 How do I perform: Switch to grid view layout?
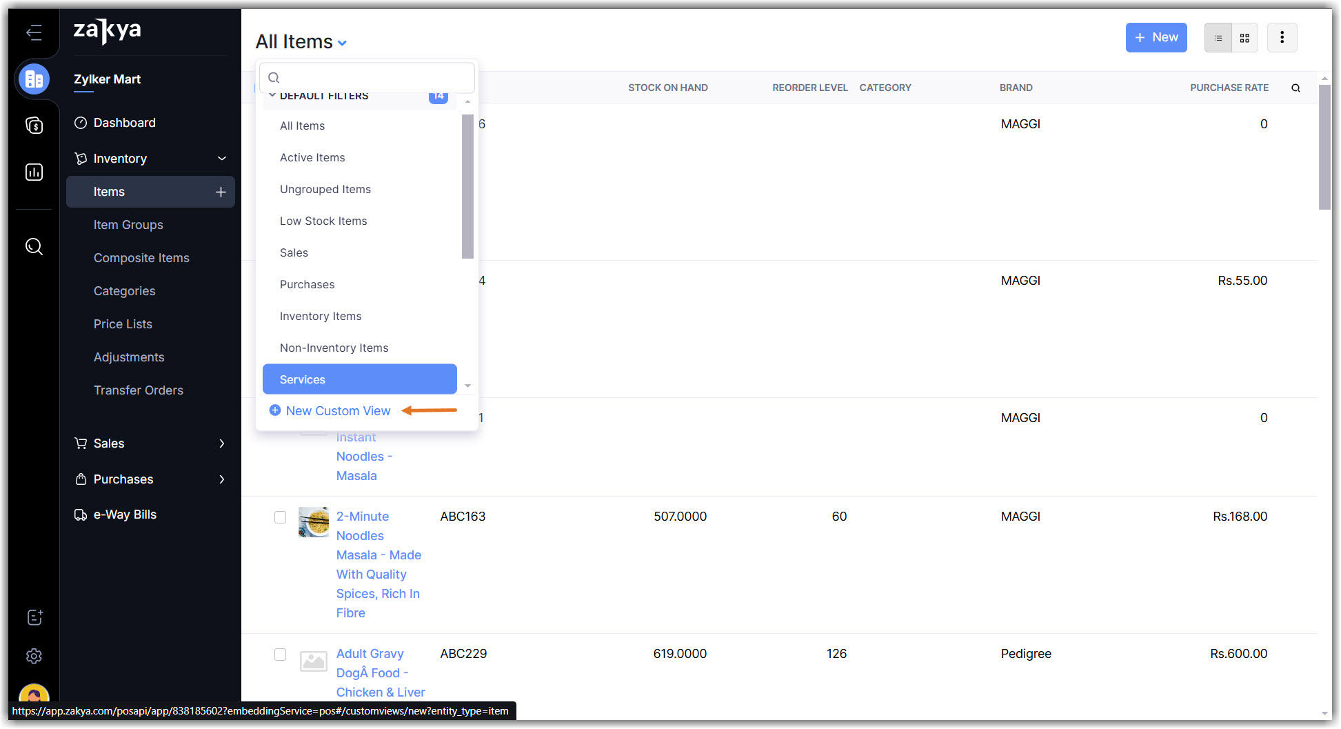1244,38
